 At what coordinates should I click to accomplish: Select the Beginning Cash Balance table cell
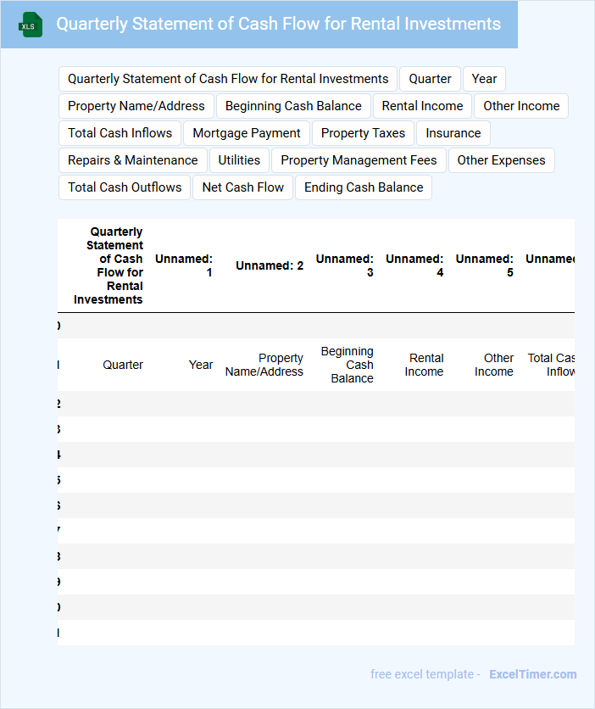[348, 365]
